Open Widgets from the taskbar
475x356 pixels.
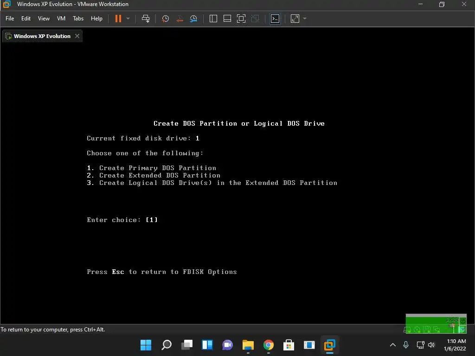point(207,345)
